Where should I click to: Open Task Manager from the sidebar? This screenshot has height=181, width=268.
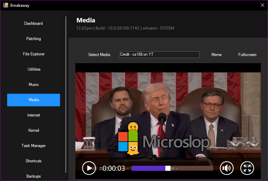coord(33,146)
